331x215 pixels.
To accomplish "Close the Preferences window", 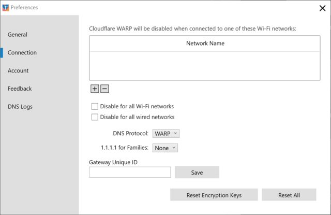I will pos(322,8).
